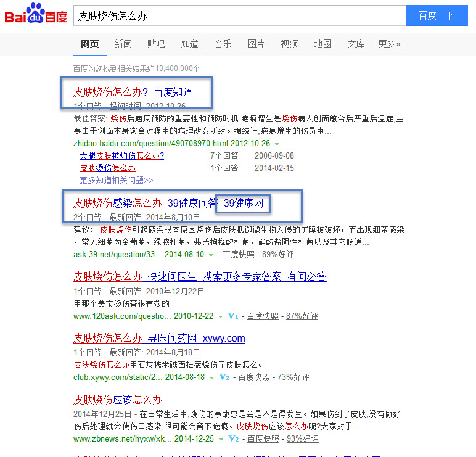
Task: Switch to the 文库 tab
Action: 356,44
